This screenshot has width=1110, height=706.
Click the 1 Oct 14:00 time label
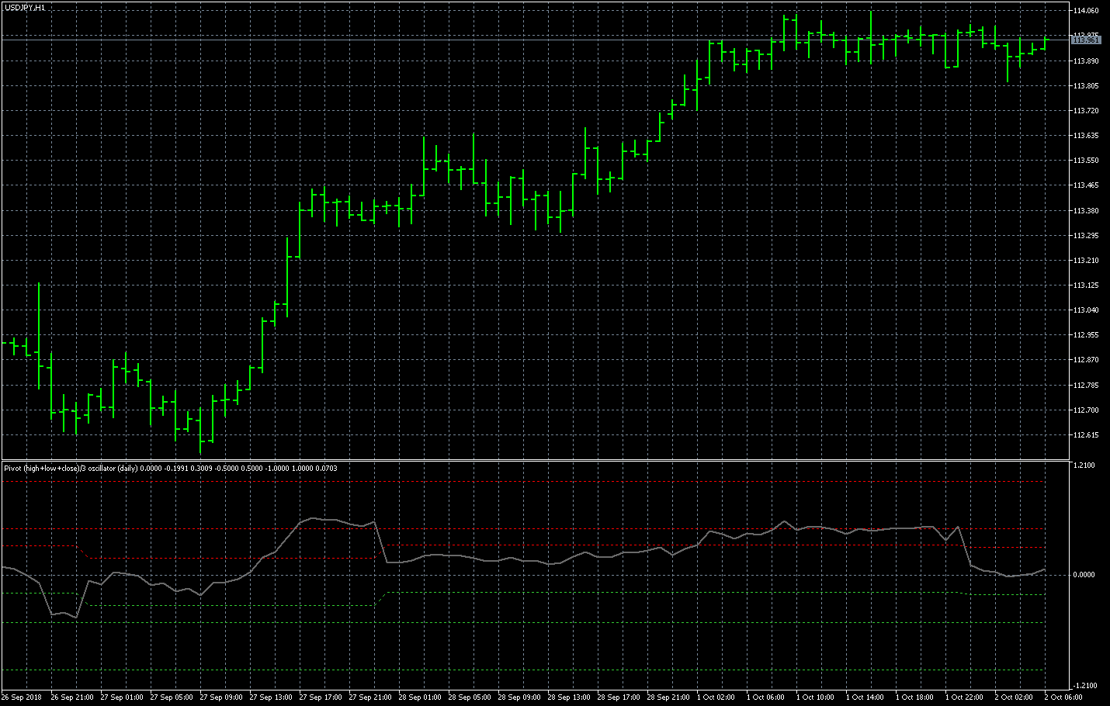point(865,697)
